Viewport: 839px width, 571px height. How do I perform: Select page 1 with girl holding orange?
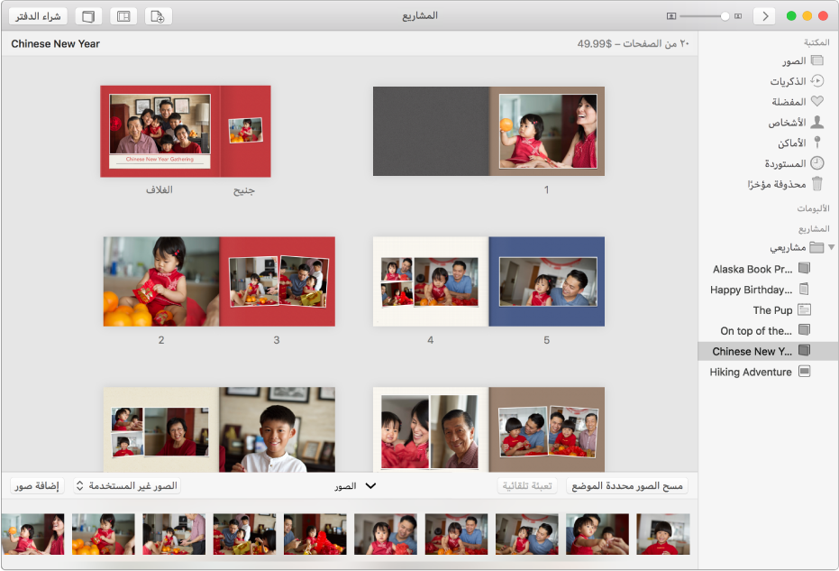547,131
